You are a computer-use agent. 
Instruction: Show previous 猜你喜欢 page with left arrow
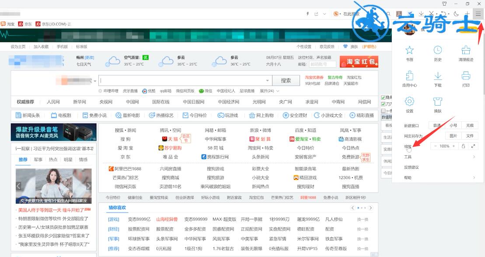point(352,208)
